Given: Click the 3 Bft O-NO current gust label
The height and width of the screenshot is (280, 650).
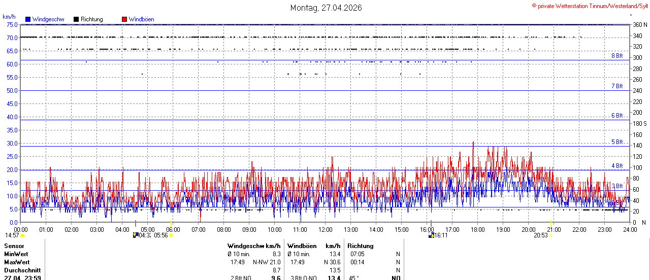Looking at the screenshot, I should point(304,278).
